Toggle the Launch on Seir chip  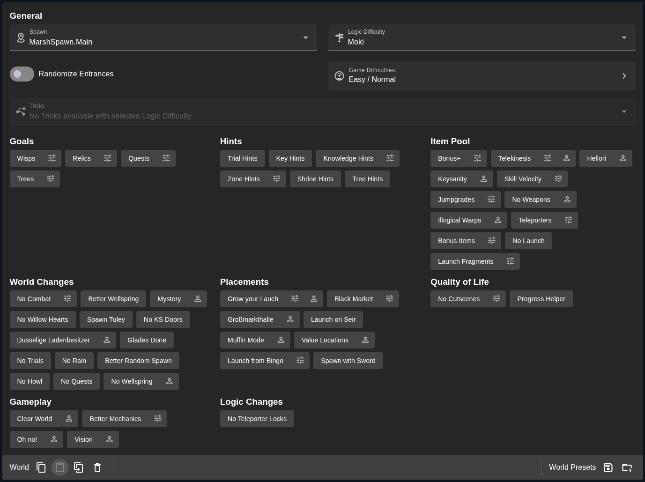tap(333, 319)
